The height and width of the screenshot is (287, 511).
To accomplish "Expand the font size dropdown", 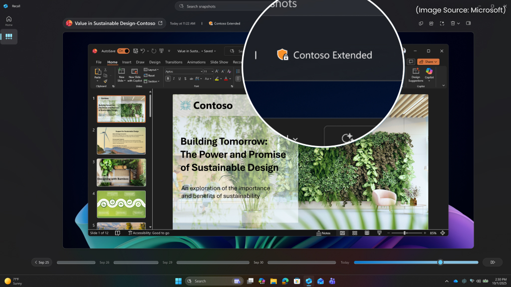I will (212, 71).
